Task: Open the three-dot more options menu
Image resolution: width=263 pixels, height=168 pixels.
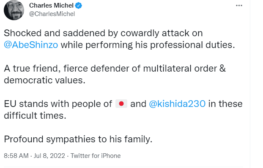Action: pyautogui.click(x=239, y=5)
